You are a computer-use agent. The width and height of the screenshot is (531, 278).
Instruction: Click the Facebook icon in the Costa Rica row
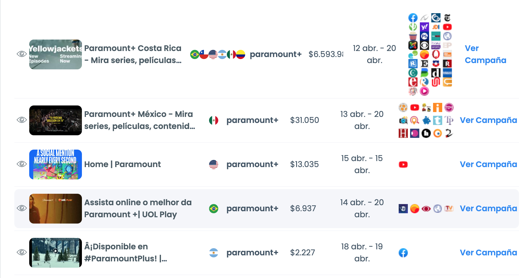pyautogui.click(x=413, y=18)
